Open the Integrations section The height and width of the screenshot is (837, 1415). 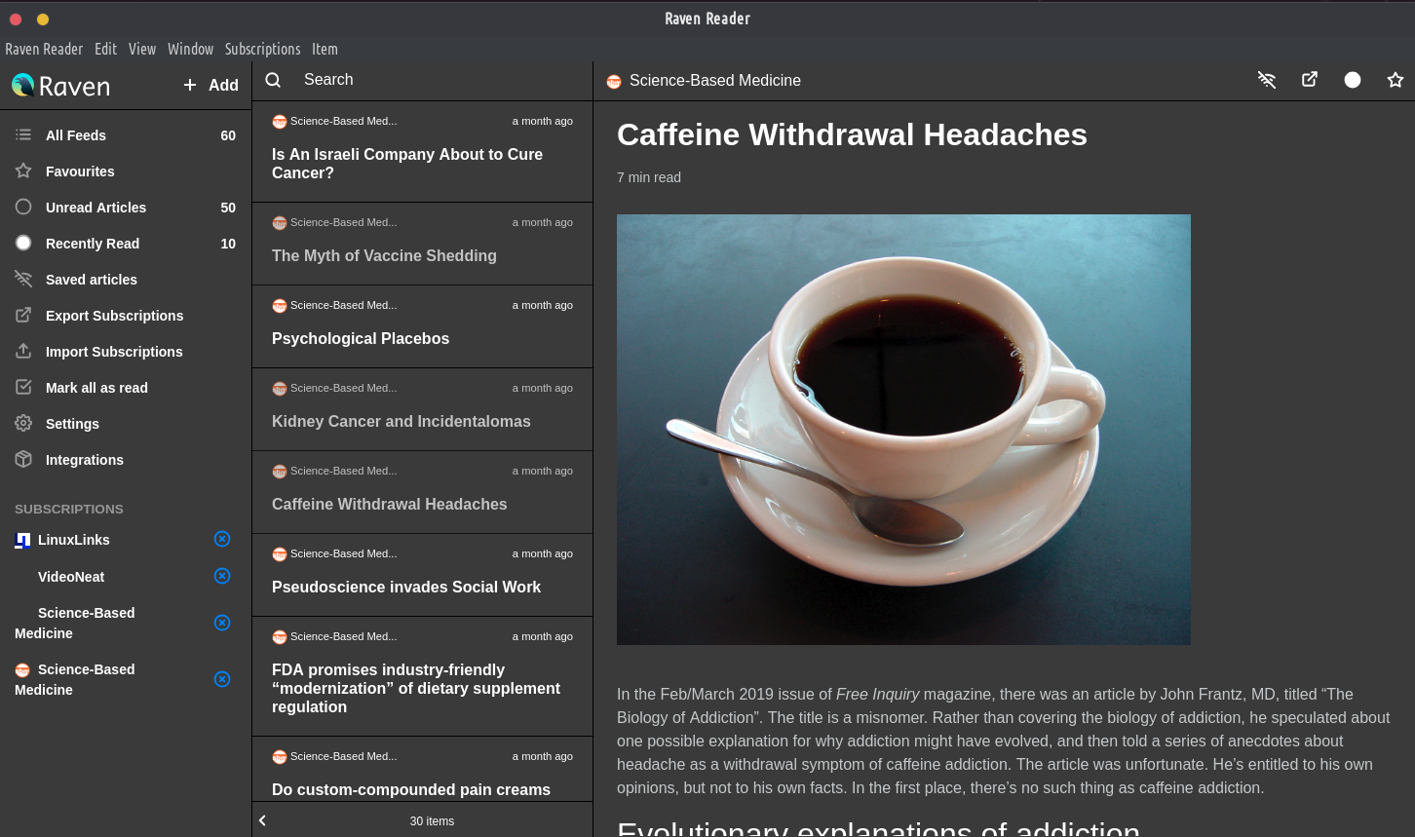[84, 460]
